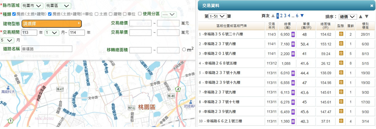Uncheck 房地(土地+建物) checkbox
The width and height of the screenshot is (376, 129).
click(x=14, y=14)
